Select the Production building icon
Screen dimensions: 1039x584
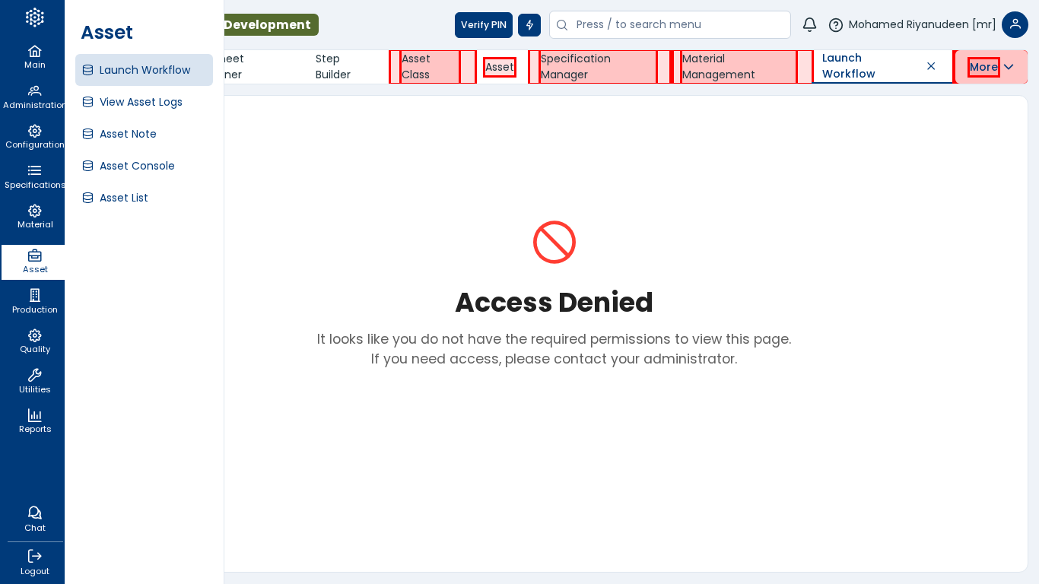click(34, 301)
